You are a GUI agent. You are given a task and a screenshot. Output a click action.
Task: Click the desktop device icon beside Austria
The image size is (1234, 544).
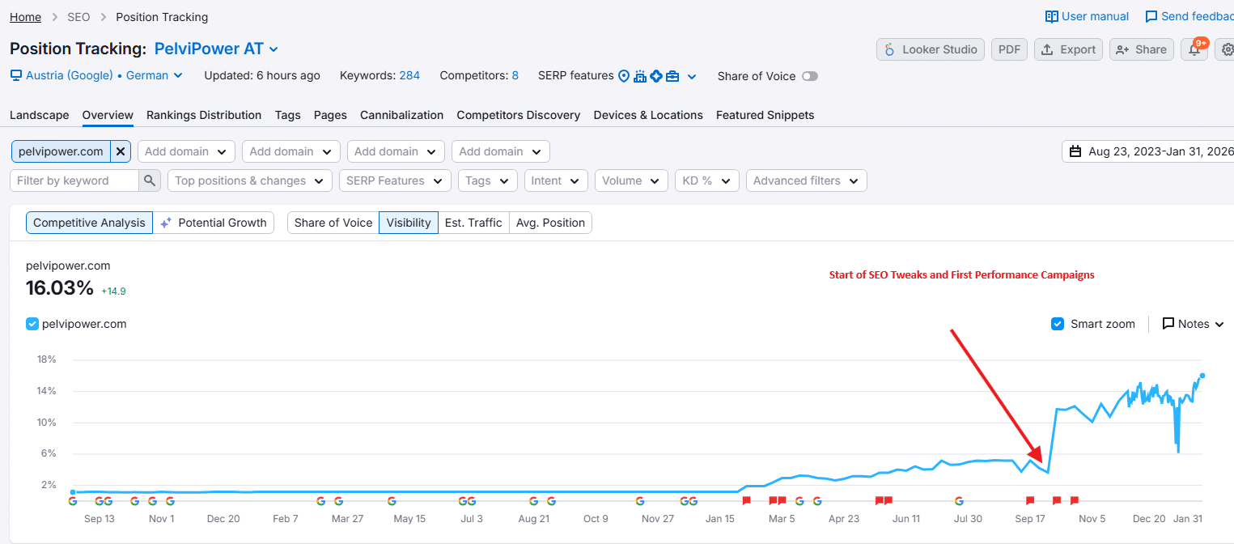(x=16, y=75)
